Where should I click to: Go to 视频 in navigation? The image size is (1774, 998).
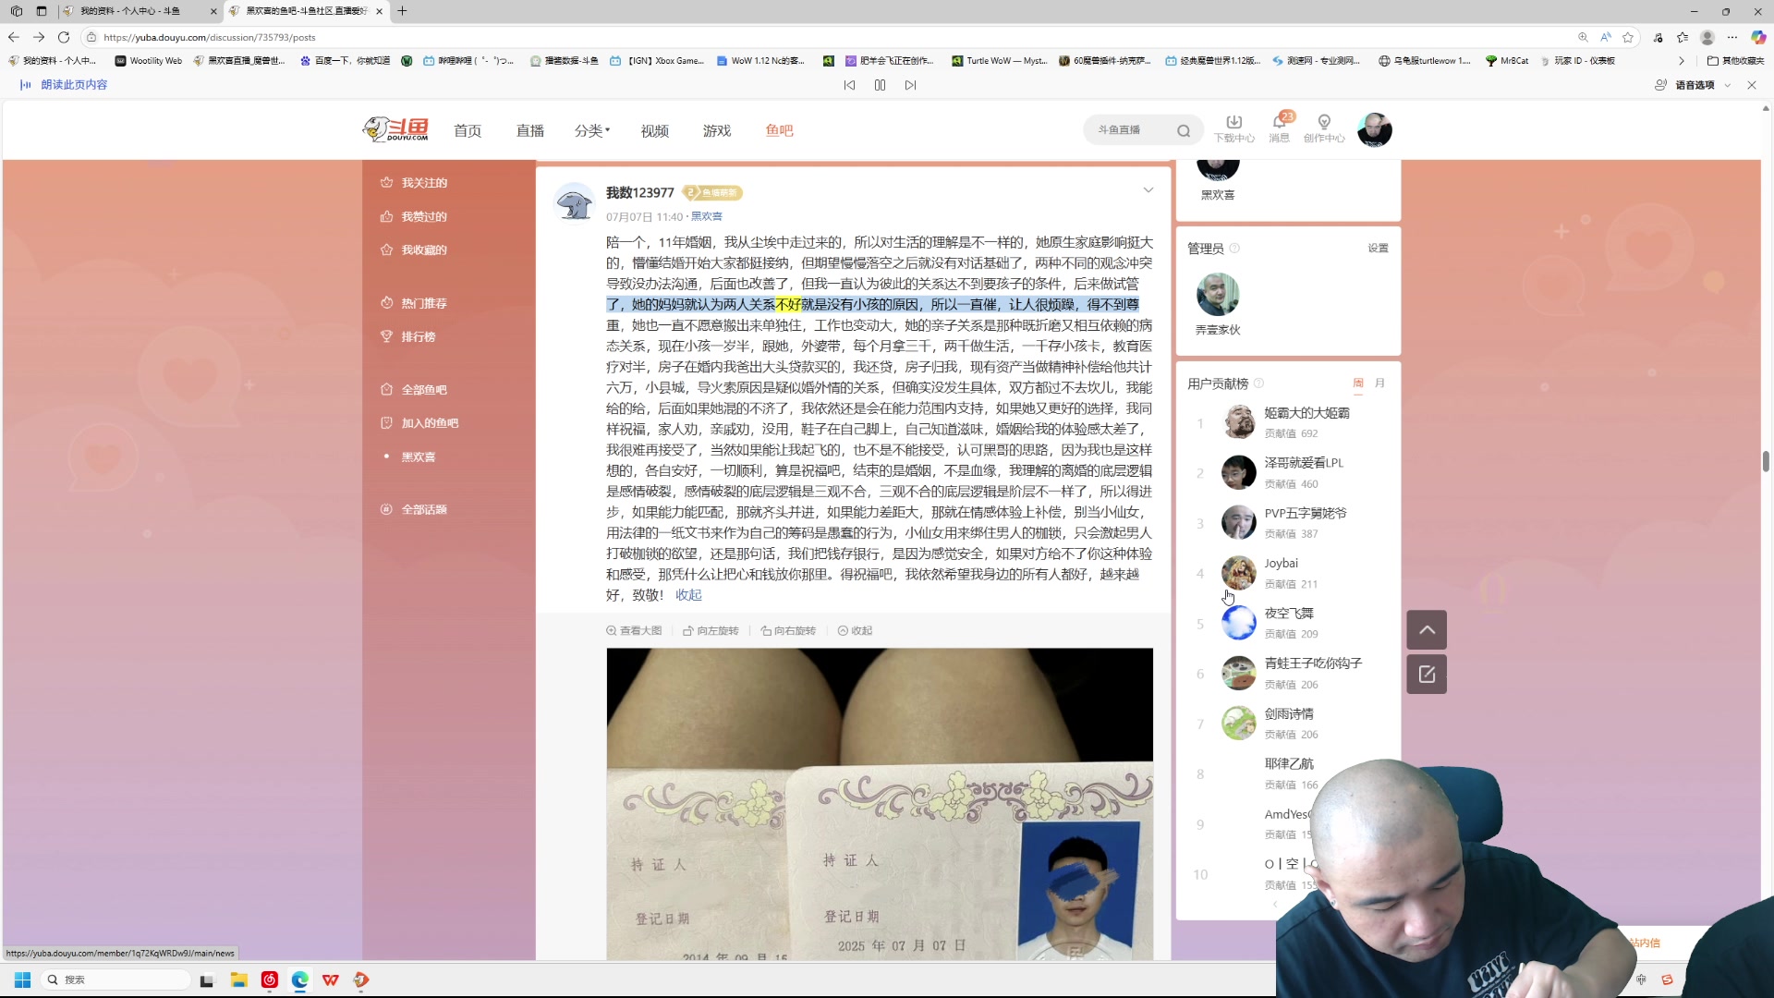pos(655,130)
